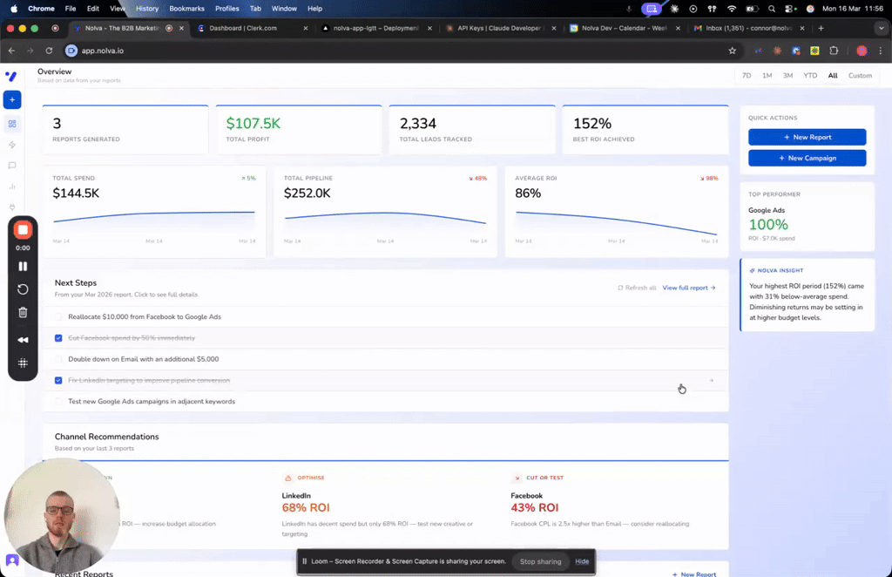
Task: Delete the Loom recording via trash icon
Action: click(22, 312)
